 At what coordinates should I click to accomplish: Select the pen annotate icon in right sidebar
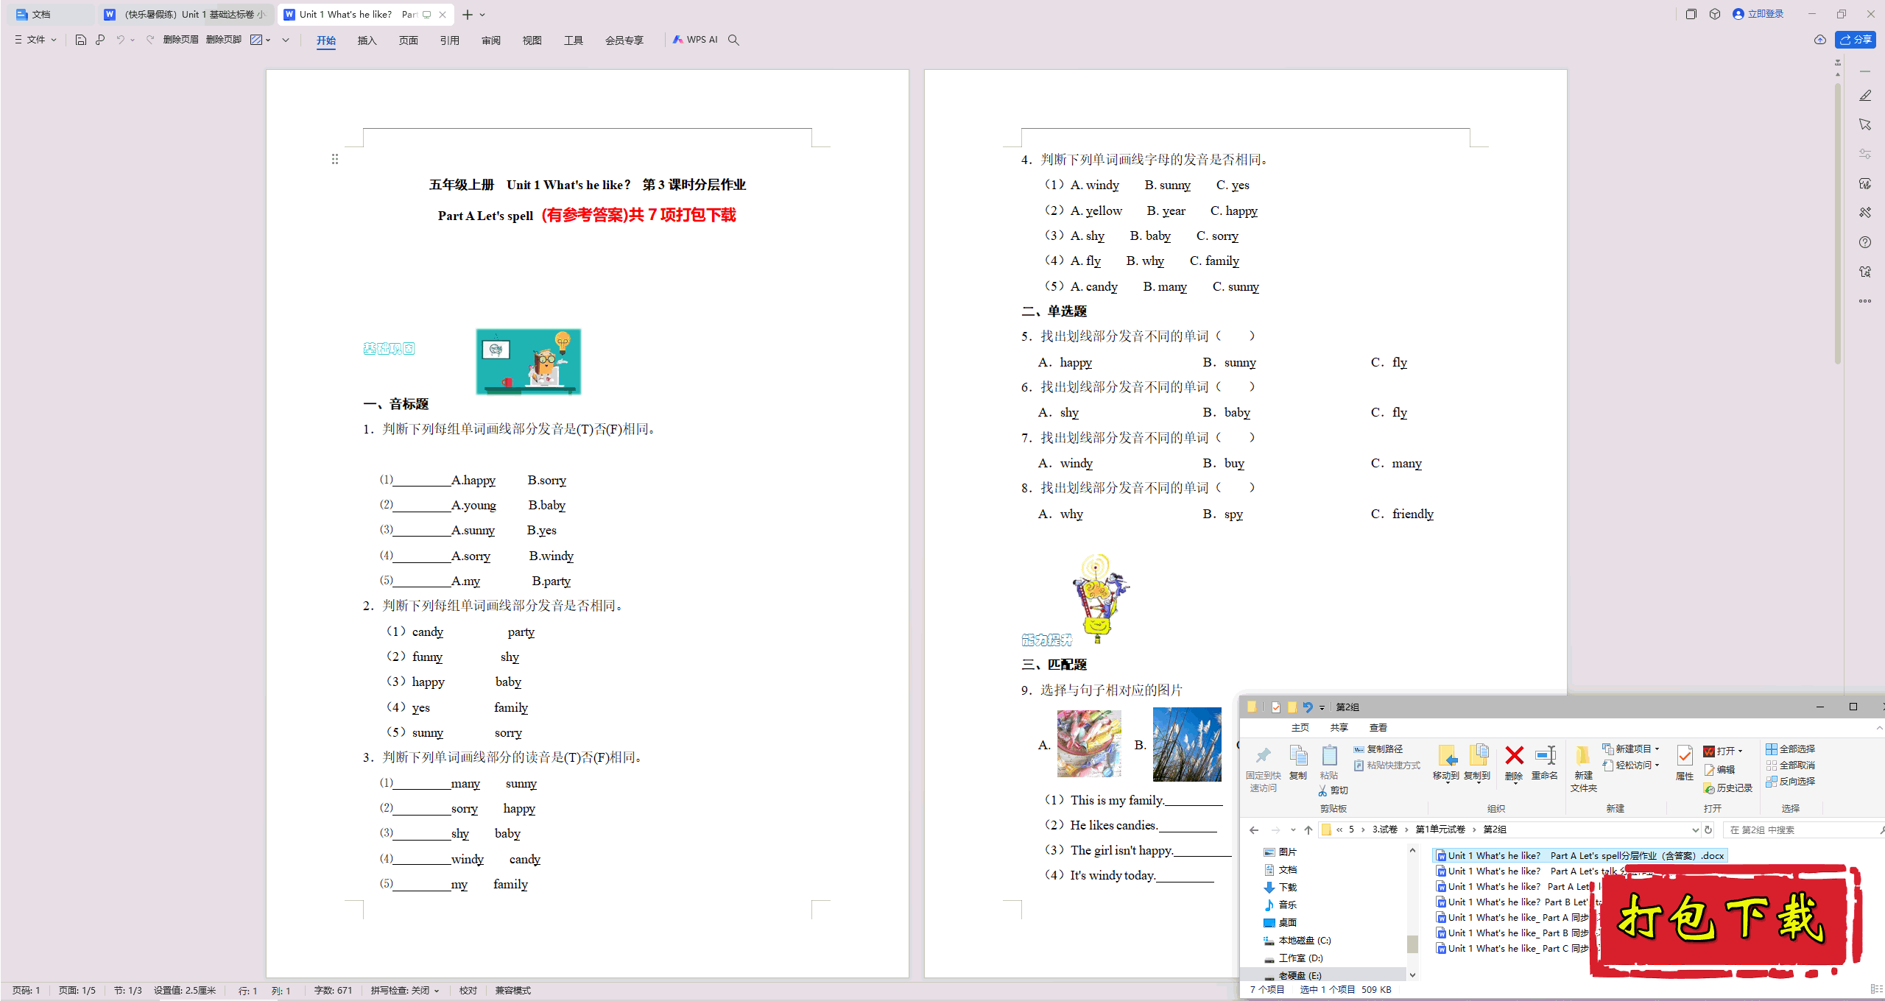pos(1864,96)
